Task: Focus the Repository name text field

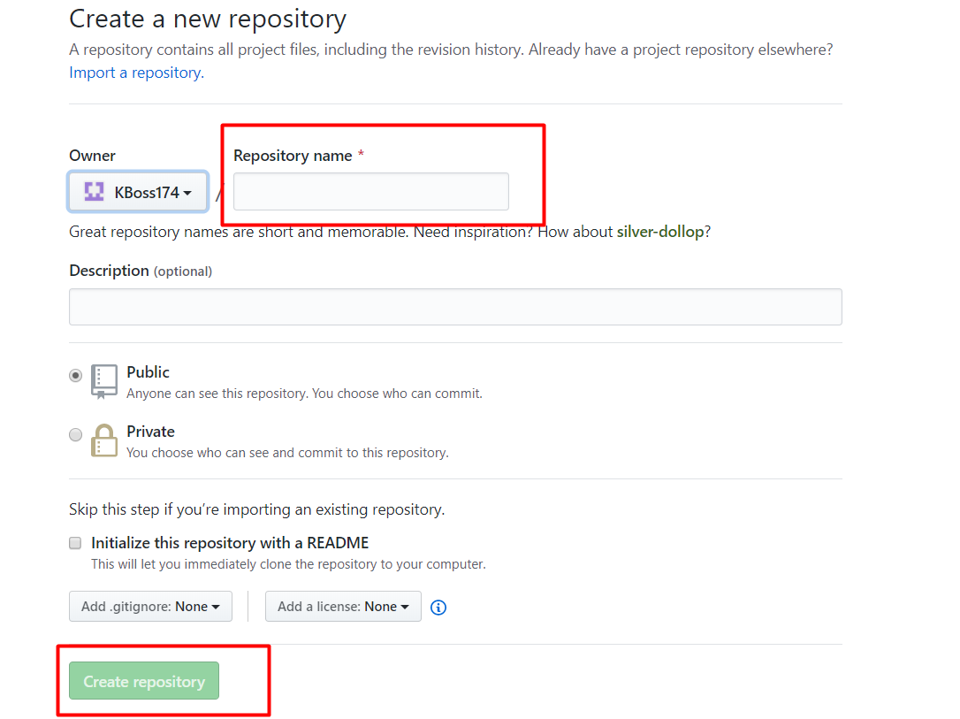Action: point(371,192)
